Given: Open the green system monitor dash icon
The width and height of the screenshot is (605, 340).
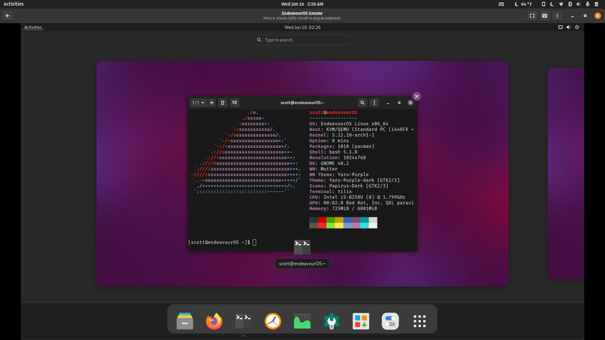Looking at the screenshot, I should click(302, 321).
